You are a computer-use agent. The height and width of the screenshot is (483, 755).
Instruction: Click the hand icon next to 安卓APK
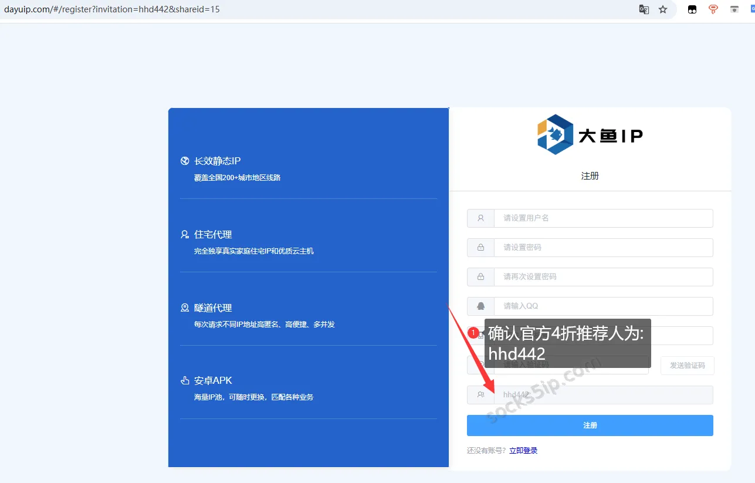point(185,380)
